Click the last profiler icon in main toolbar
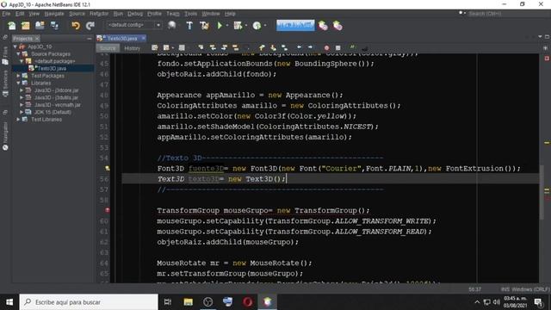Image resolution: width=551 pixels, height=310 pixels. pyautogui.click(x=337, y=25)
